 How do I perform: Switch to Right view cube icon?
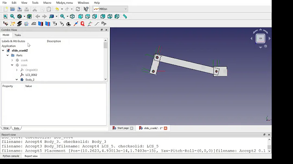(94, 16)
